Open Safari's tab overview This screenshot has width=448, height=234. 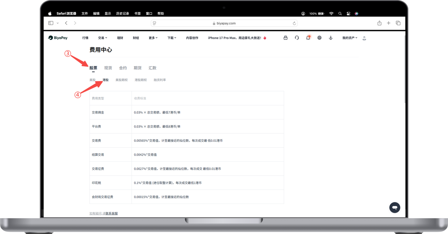(398, 23)
